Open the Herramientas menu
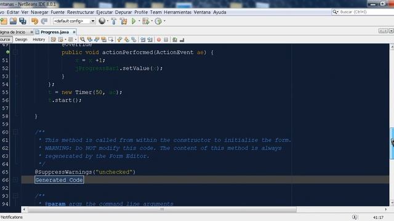Screen dimensions: 394x221 pyautogui.click(x=177, y=12)
